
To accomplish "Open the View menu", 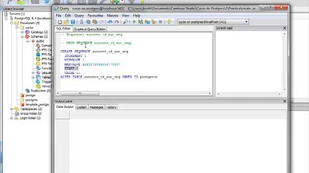I will 126,15.
